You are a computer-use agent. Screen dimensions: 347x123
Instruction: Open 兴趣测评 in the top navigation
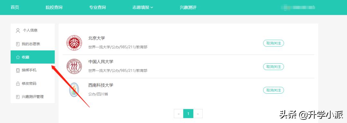point(188,7)
